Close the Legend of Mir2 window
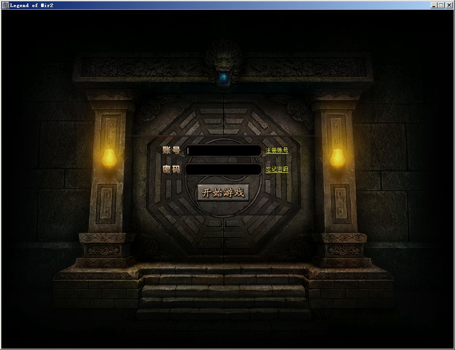455x350 pixels. pyautogui.click(x=448, y=5)
